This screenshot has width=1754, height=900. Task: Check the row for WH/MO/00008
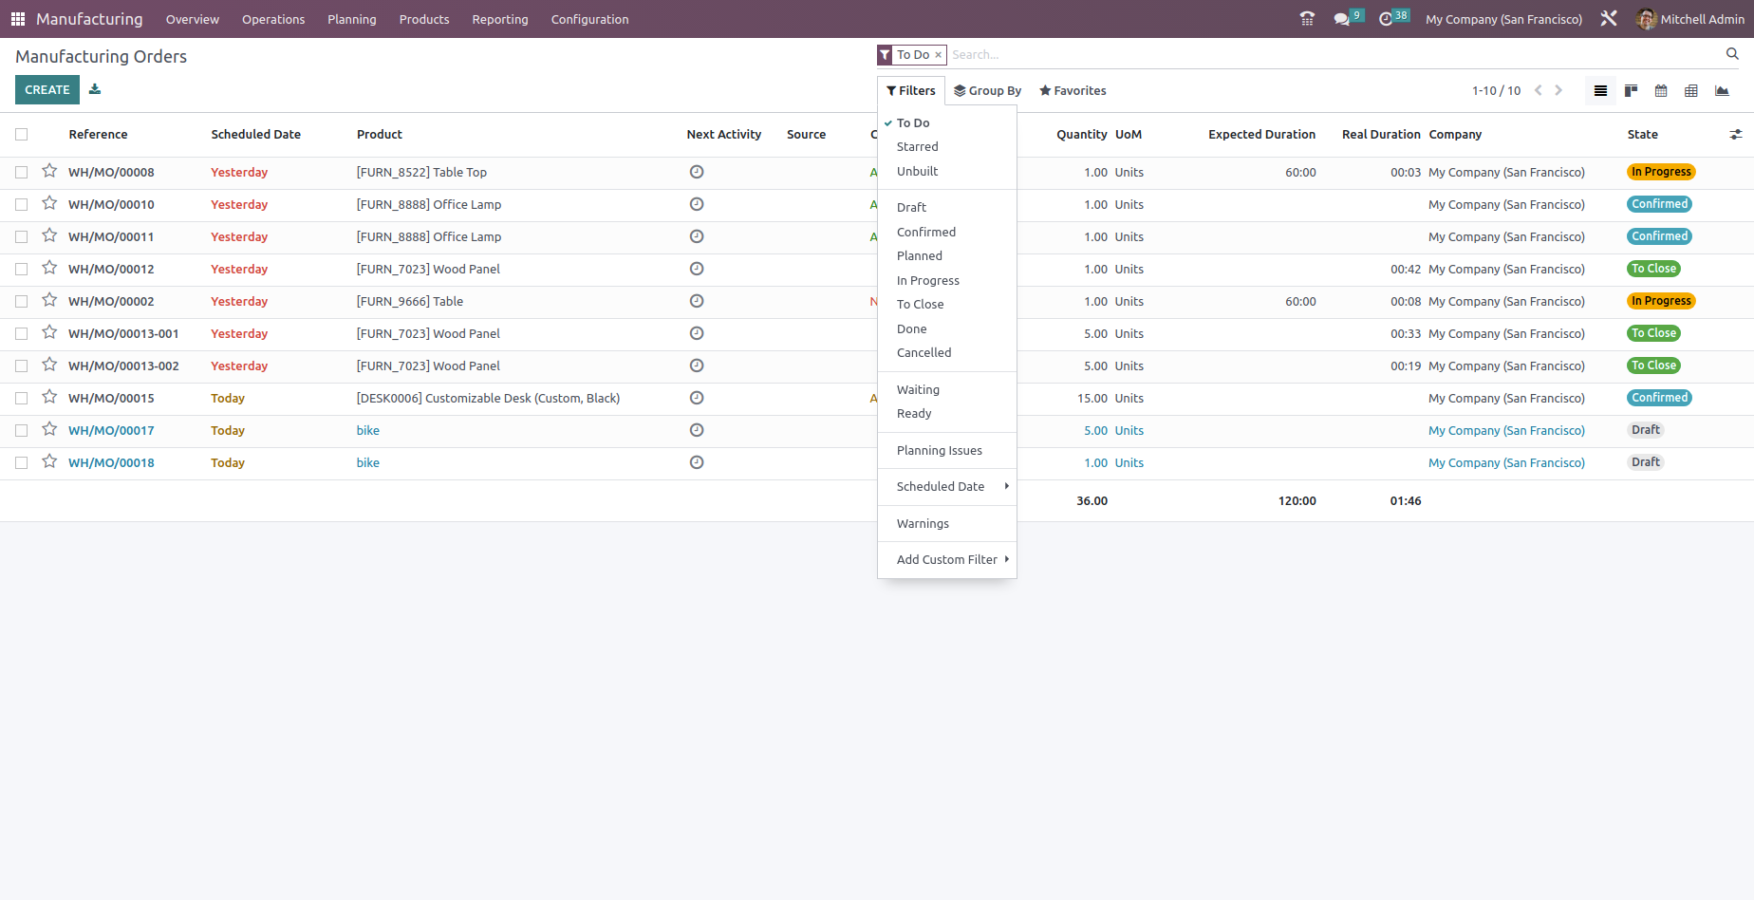21,173
